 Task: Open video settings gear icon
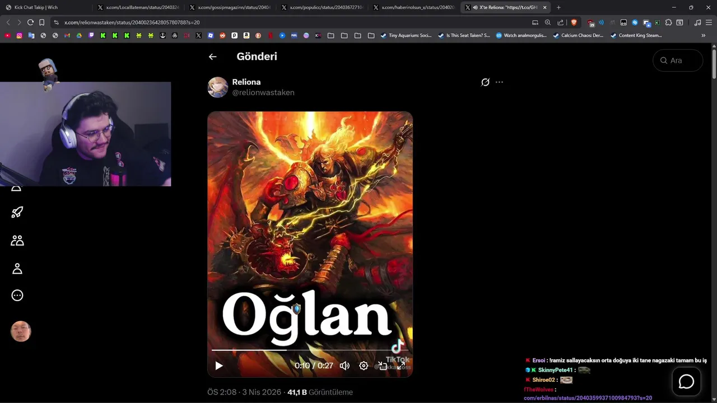[x=364, y=365]
